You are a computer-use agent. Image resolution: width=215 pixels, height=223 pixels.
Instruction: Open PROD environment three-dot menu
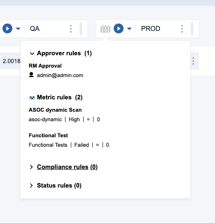point(182,29)
